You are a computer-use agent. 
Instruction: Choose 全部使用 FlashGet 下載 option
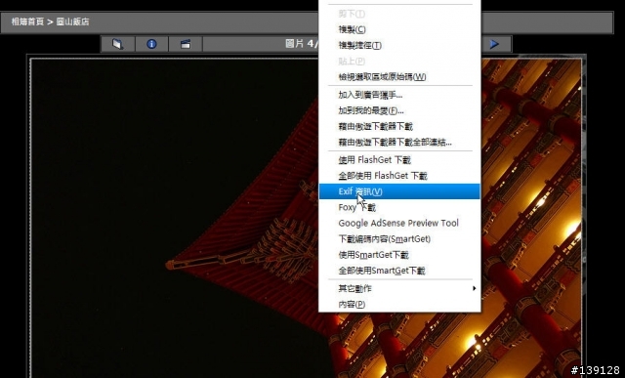(399, 176)
